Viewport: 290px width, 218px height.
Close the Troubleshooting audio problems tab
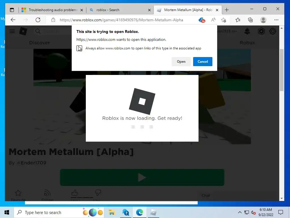pos(82,10)
